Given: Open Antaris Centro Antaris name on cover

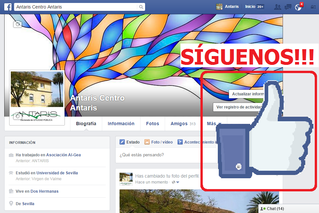Looking at the screenshot, I should (97, 103).
